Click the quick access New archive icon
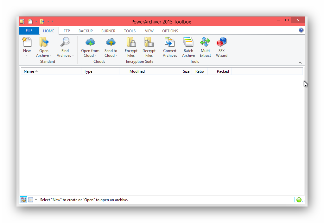This screenshot has width=324, height=223. click(x=30, y=22)
